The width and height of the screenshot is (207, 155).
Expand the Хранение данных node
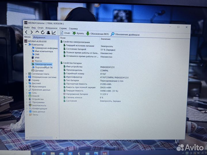pos(26,90)
